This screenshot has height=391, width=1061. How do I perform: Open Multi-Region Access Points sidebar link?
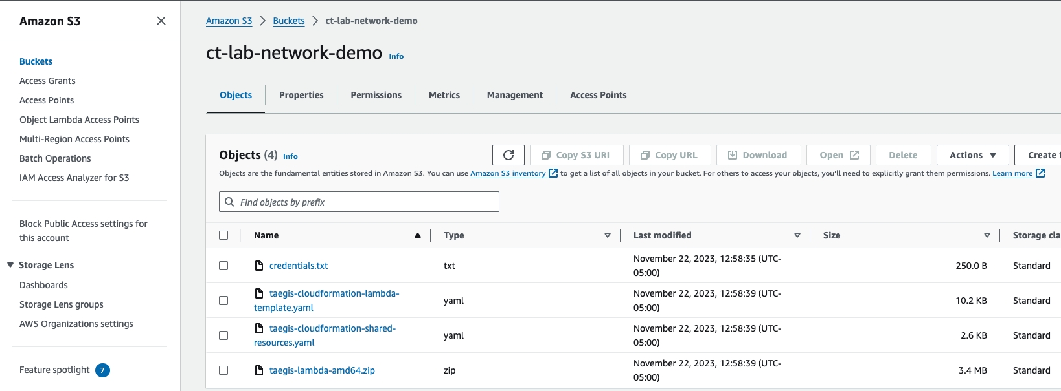coord(74,139)
